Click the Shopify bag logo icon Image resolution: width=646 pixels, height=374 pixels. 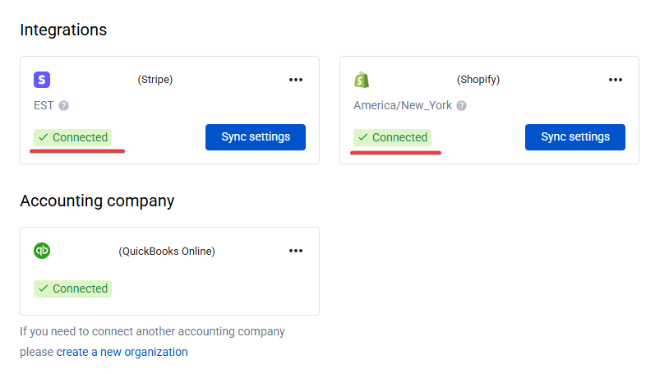361,80
